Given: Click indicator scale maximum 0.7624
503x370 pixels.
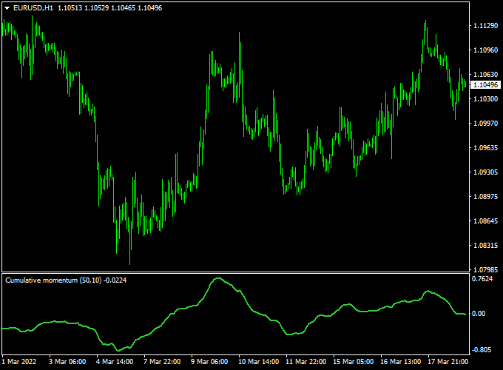Looking at the screenshot, I should coord(482,279).
